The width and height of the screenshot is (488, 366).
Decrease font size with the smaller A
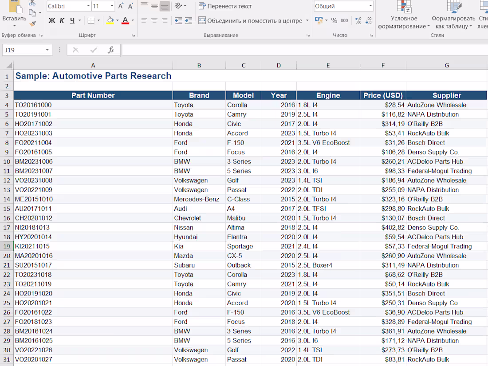click(x=131, y=6)
